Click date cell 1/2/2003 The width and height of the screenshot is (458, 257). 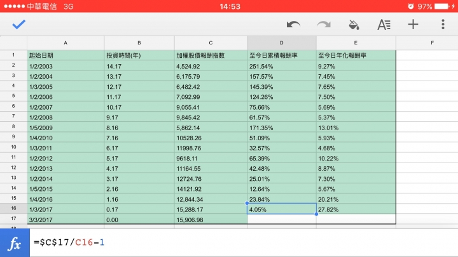[x=66, y=66]
